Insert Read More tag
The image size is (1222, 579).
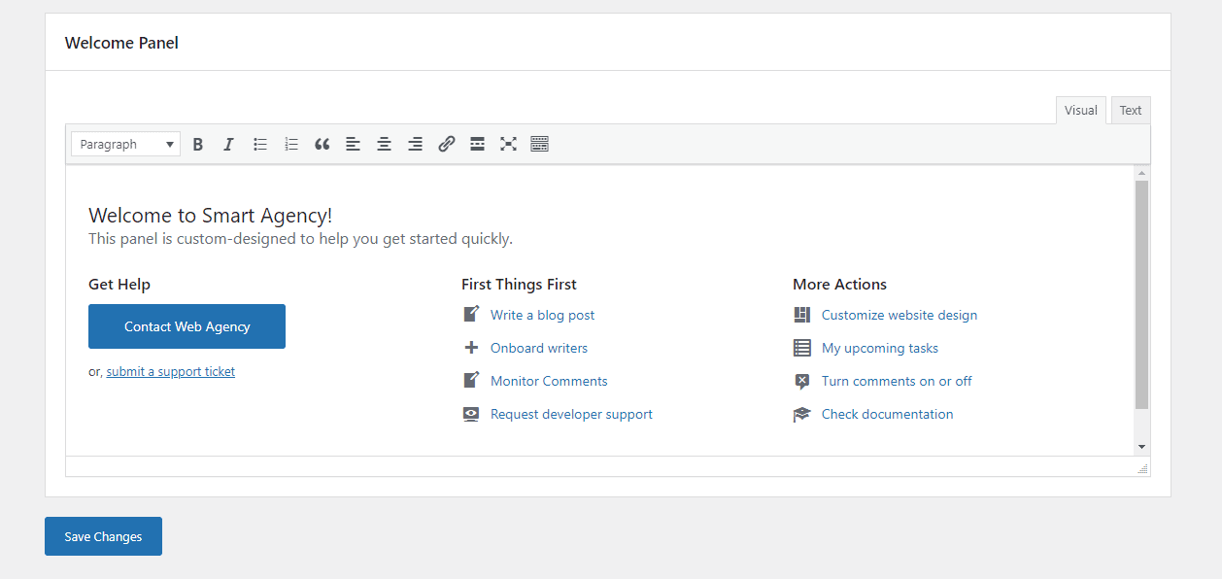pos(477,145)
